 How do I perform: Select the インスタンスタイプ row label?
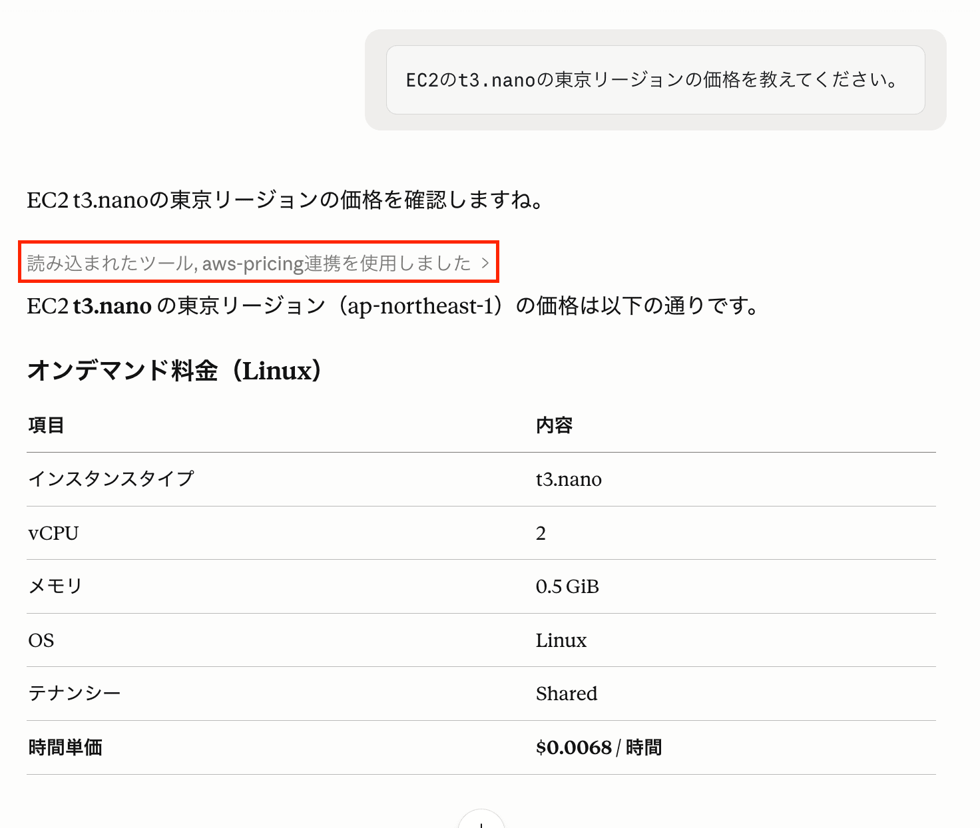(111, 479)
